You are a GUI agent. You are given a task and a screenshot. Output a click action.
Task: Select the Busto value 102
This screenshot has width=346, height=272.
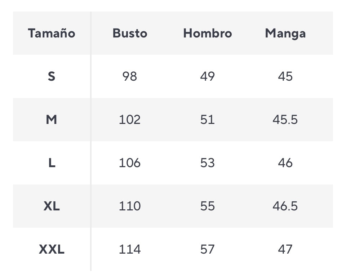tap(130, 120)
